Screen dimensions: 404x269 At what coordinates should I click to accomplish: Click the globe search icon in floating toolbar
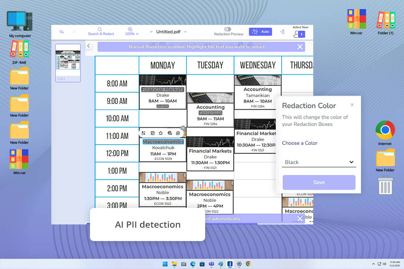coord(170,133)
